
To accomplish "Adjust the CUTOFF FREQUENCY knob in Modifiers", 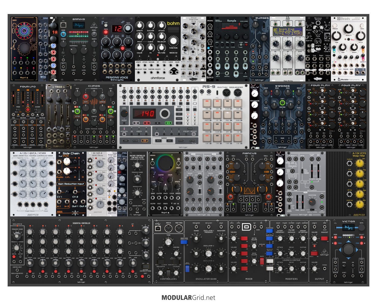I will tap(280, 239).
